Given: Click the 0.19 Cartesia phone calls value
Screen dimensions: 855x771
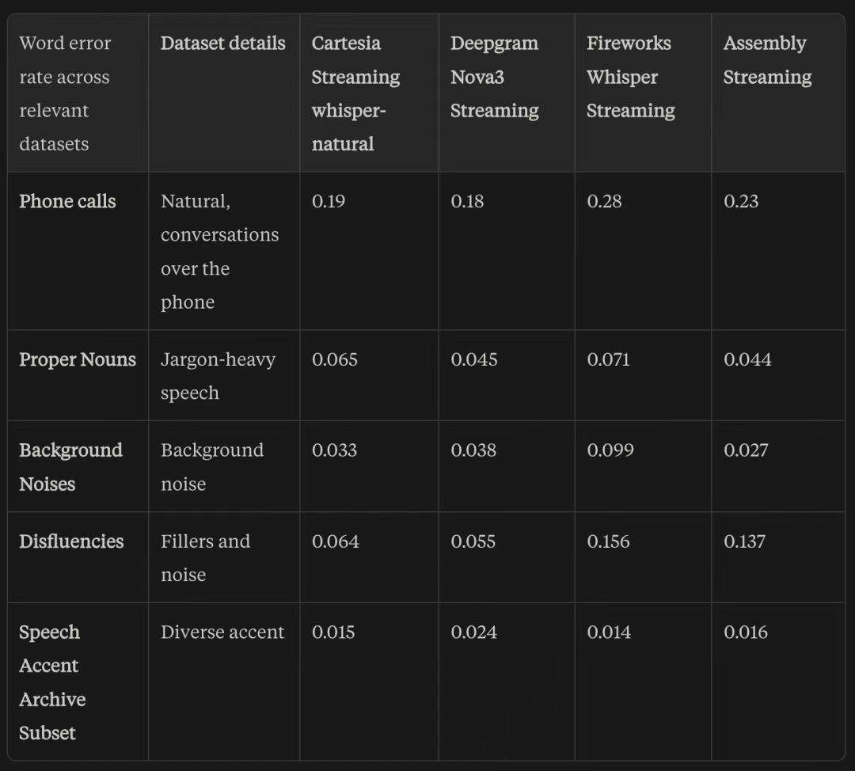Looking at the screenshot, I should (x=329, y=201).
